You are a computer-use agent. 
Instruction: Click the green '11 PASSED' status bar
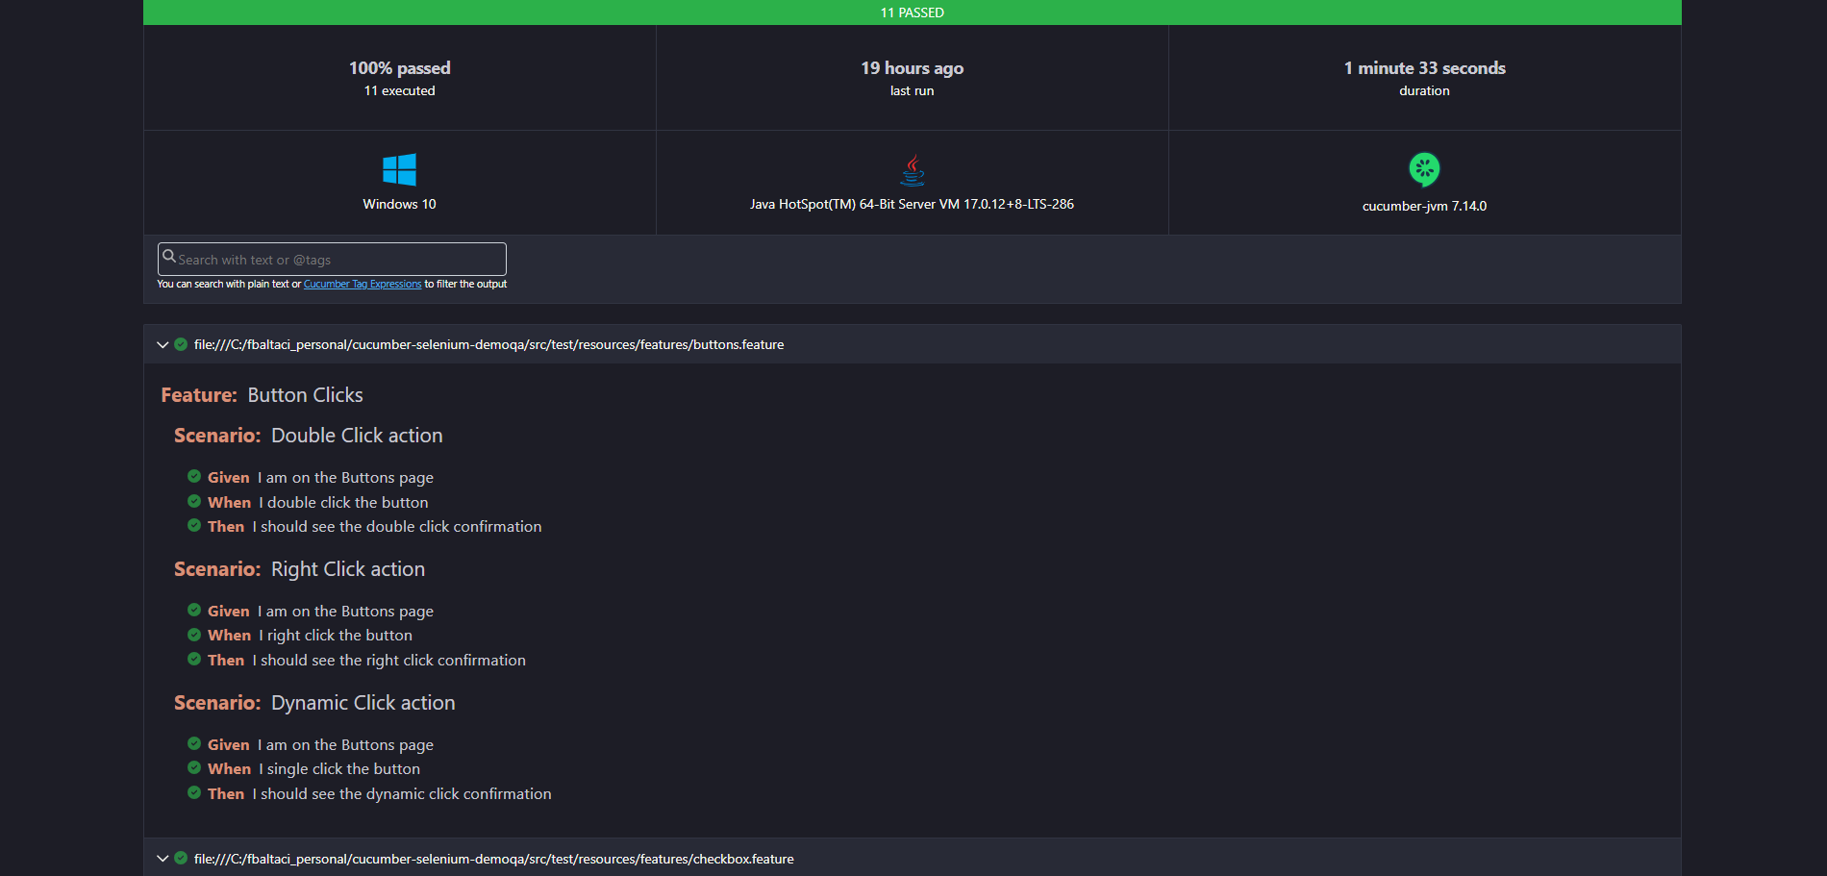tap(912, 13)
